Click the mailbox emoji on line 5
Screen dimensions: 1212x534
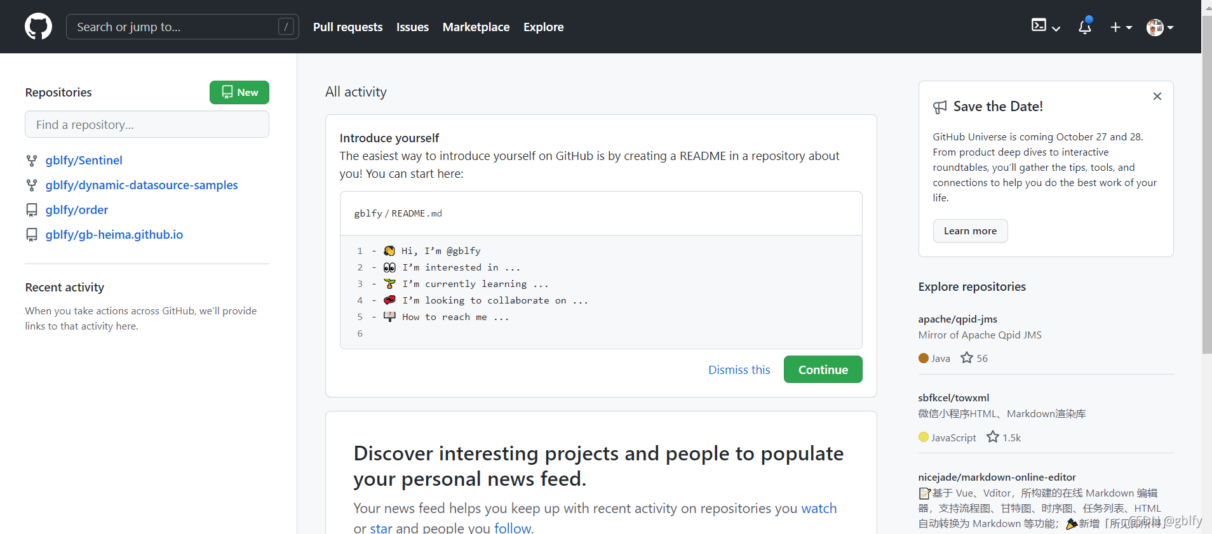[x=389, y=317]
